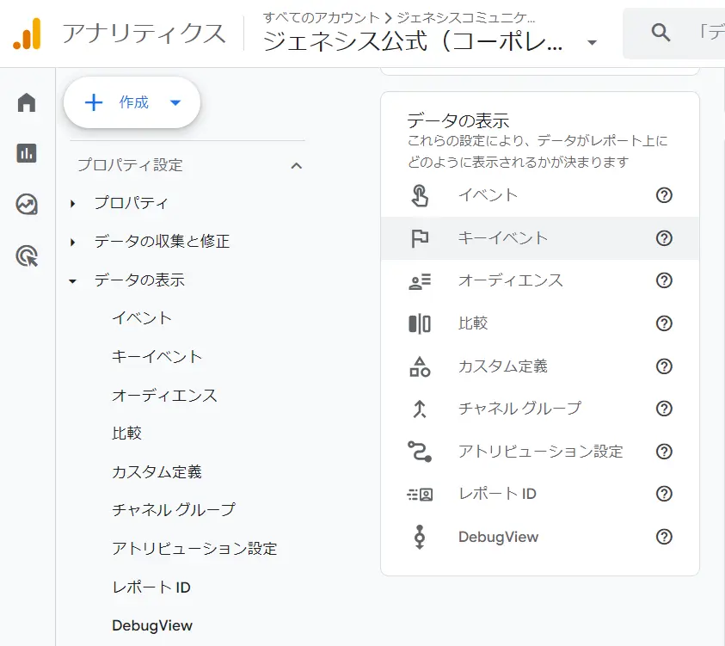Click help icon beside カスタム定義 row
This screenshot has height=646, width=725.
664,366
